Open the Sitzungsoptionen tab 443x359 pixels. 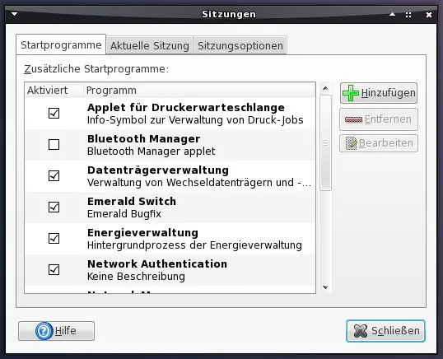[240, 45]
